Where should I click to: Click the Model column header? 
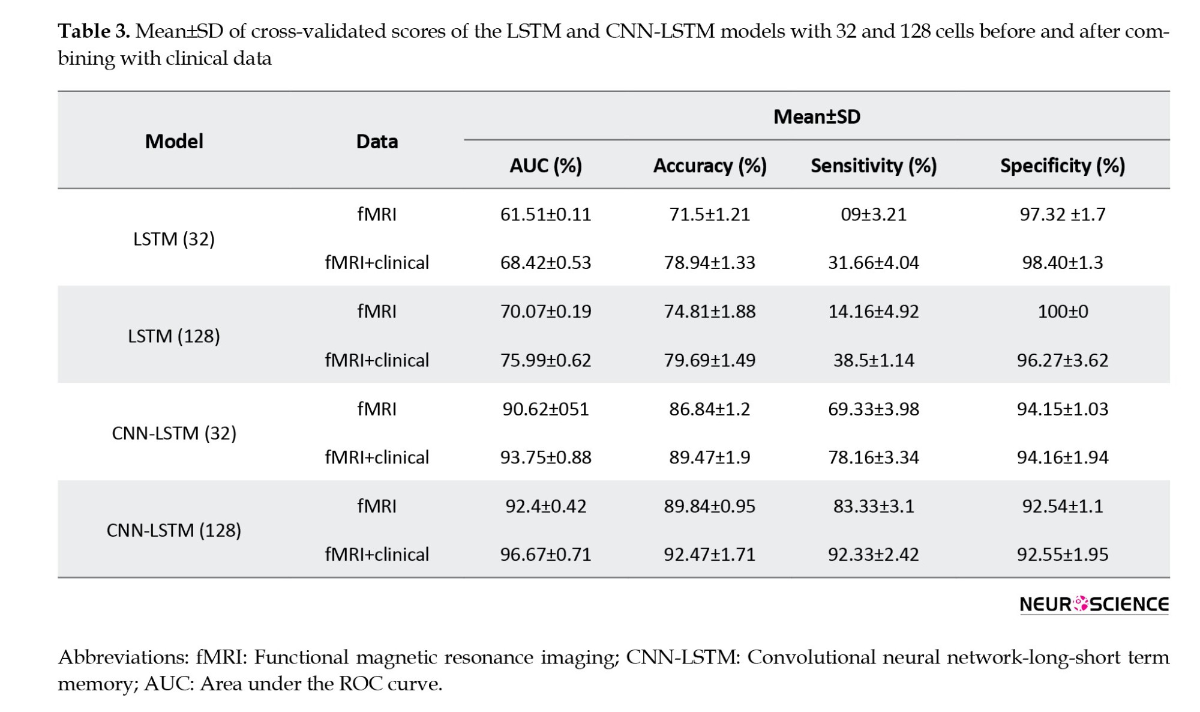tap(174, 141)
